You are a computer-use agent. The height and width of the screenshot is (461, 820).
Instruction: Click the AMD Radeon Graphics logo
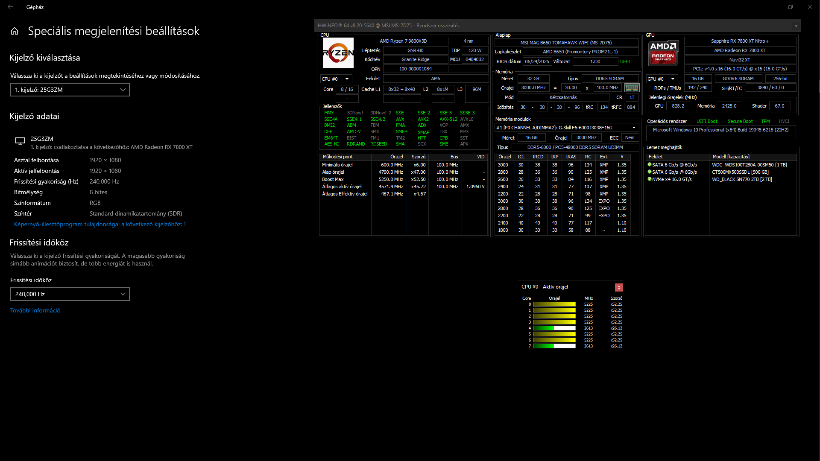pos(663,53)
